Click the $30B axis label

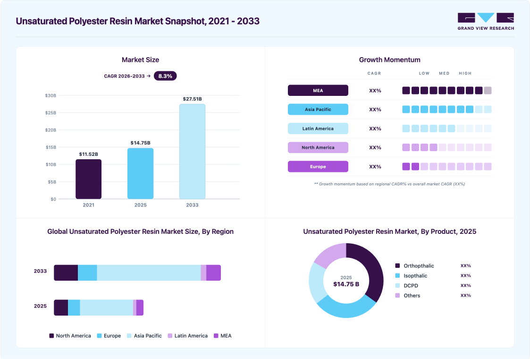coord(50,96)
